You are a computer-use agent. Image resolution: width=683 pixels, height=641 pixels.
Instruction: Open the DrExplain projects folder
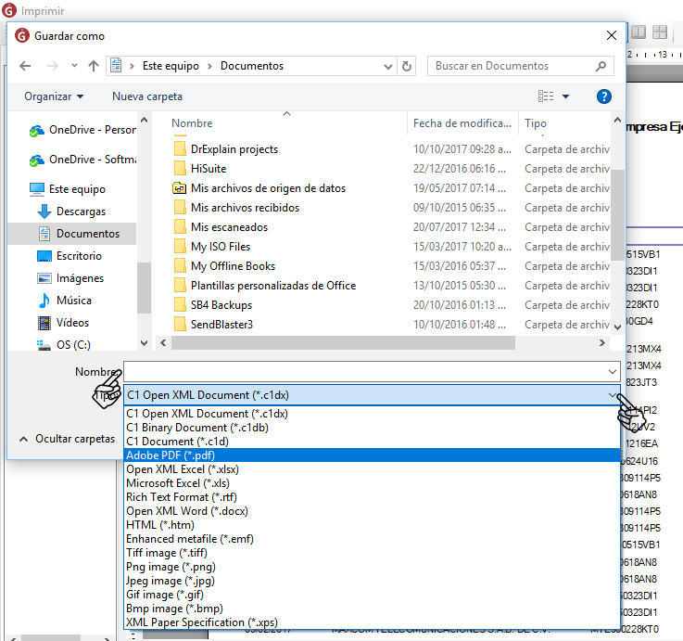tap(234, 149)
